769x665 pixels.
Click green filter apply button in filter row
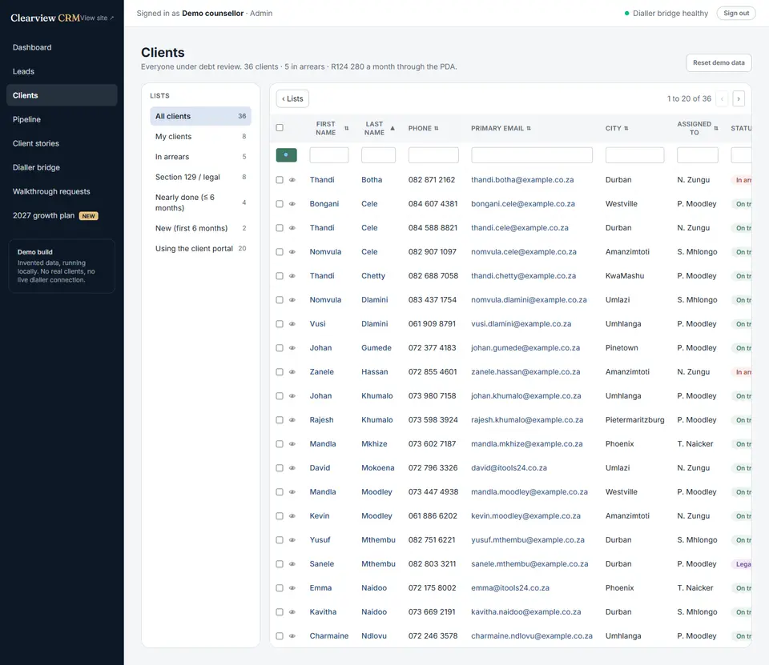(287, 155)
